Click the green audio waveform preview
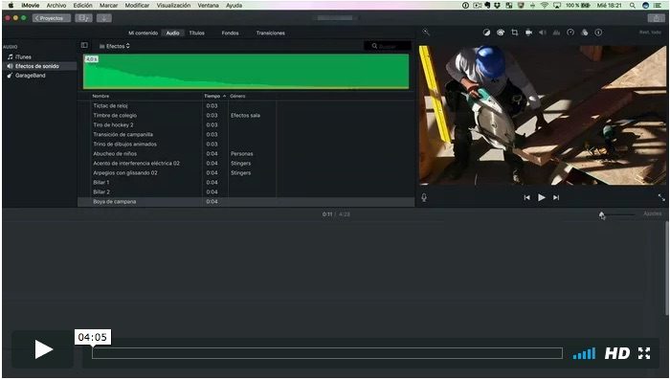 (246, 72)
